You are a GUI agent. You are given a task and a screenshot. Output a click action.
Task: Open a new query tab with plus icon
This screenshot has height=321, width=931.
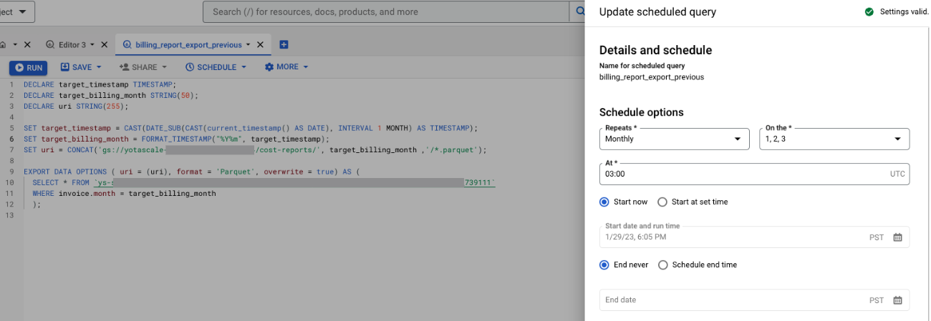tap(284, 44)
